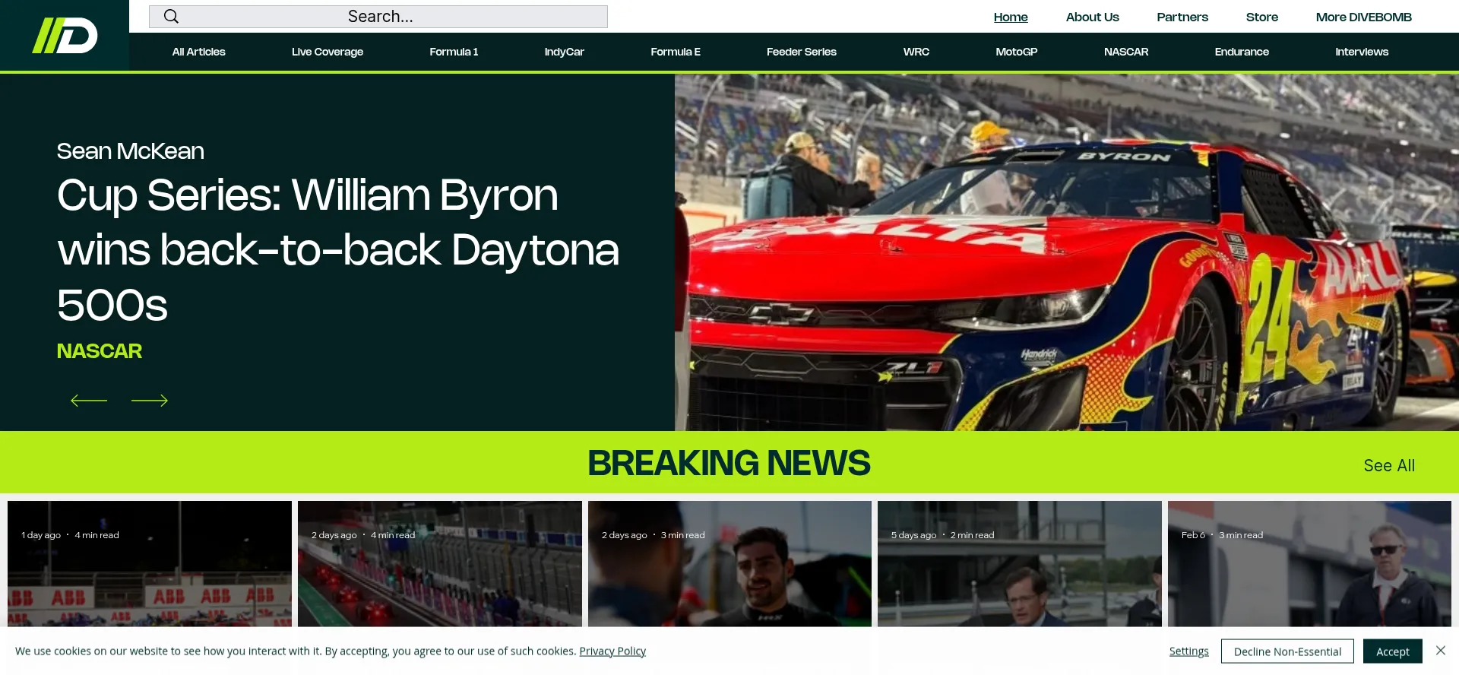Click the green NASCAR category tag
Image resolution: width=1459 pixels, height=675 pixels.
[100, 350]
